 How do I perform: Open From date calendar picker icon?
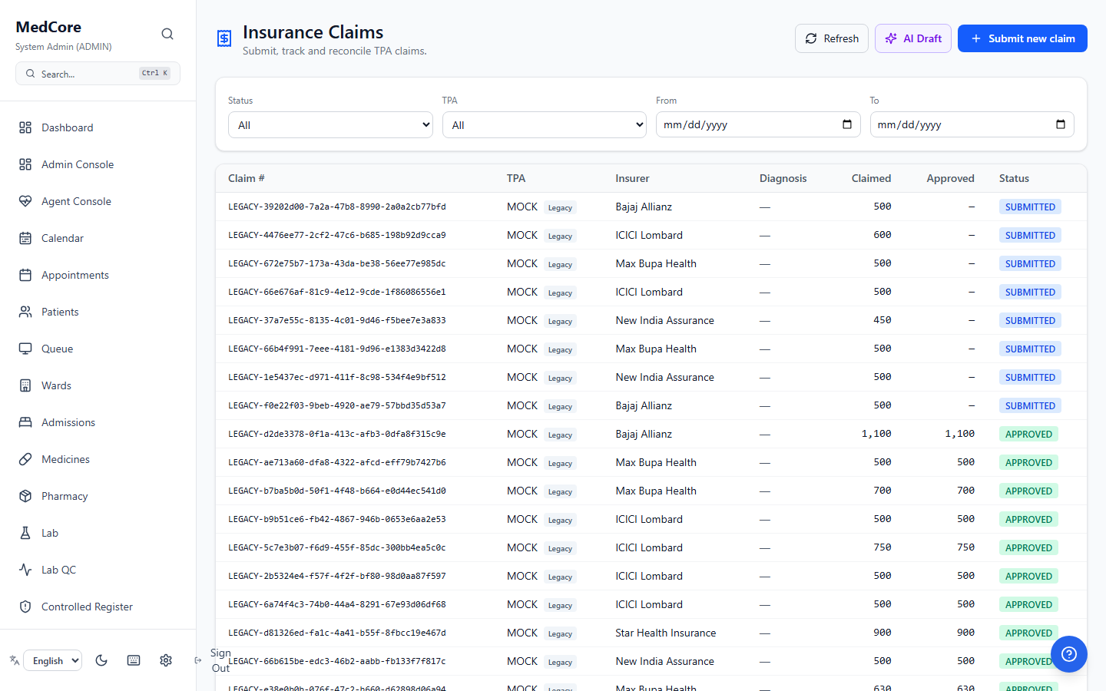pyautogui.click(x=847, y=124)
